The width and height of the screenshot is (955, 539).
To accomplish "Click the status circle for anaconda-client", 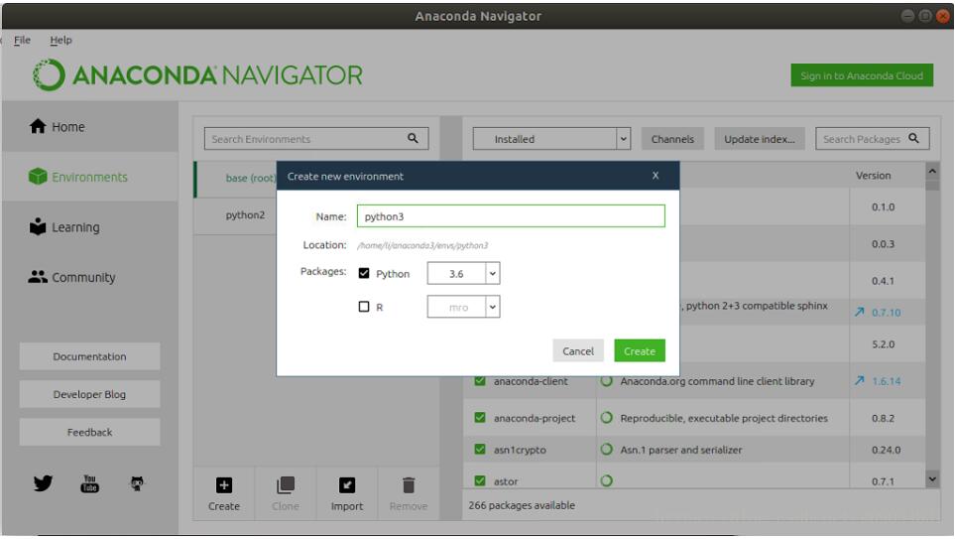I will pos(607,381).
